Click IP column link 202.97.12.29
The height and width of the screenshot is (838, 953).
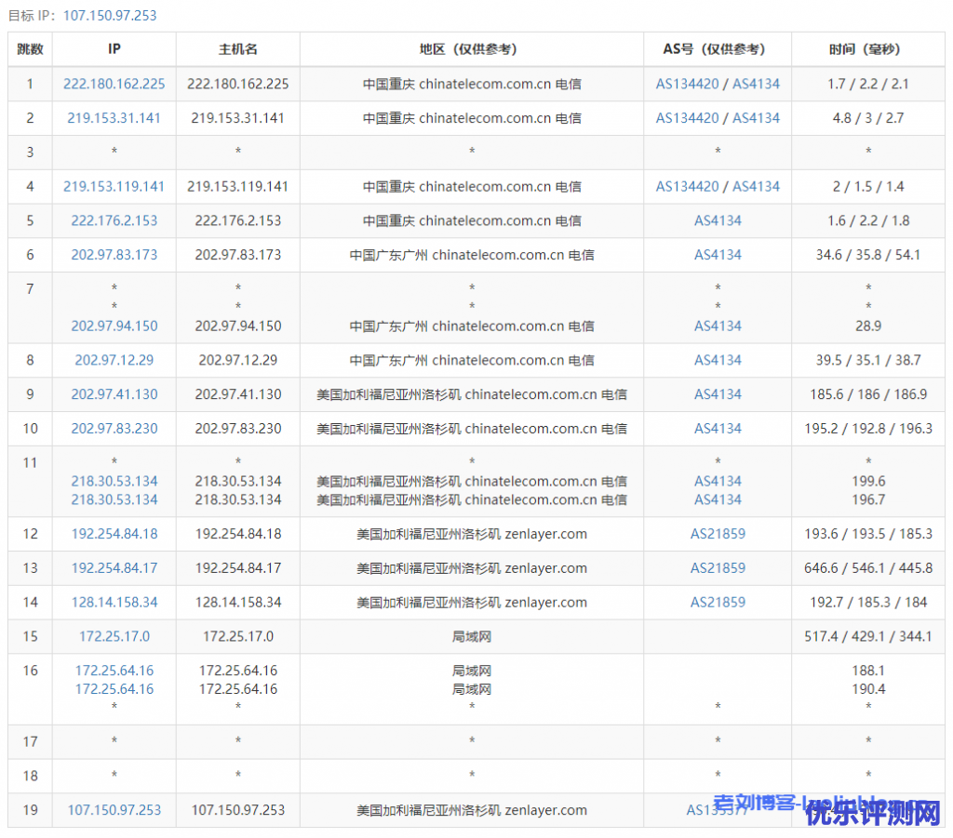point(114,361)
